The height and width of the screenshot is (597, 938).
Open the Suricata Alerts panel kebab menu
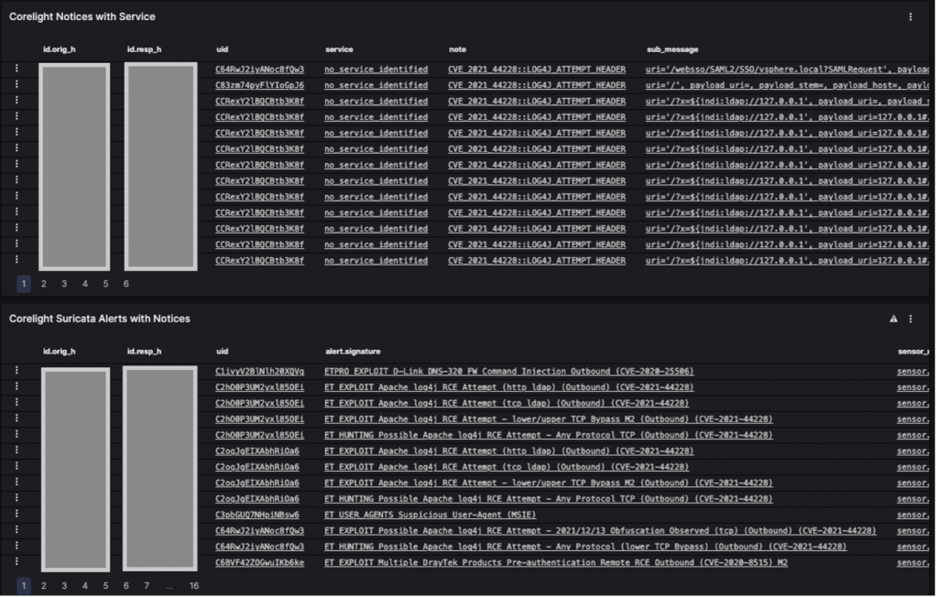[x=910, y=319]
